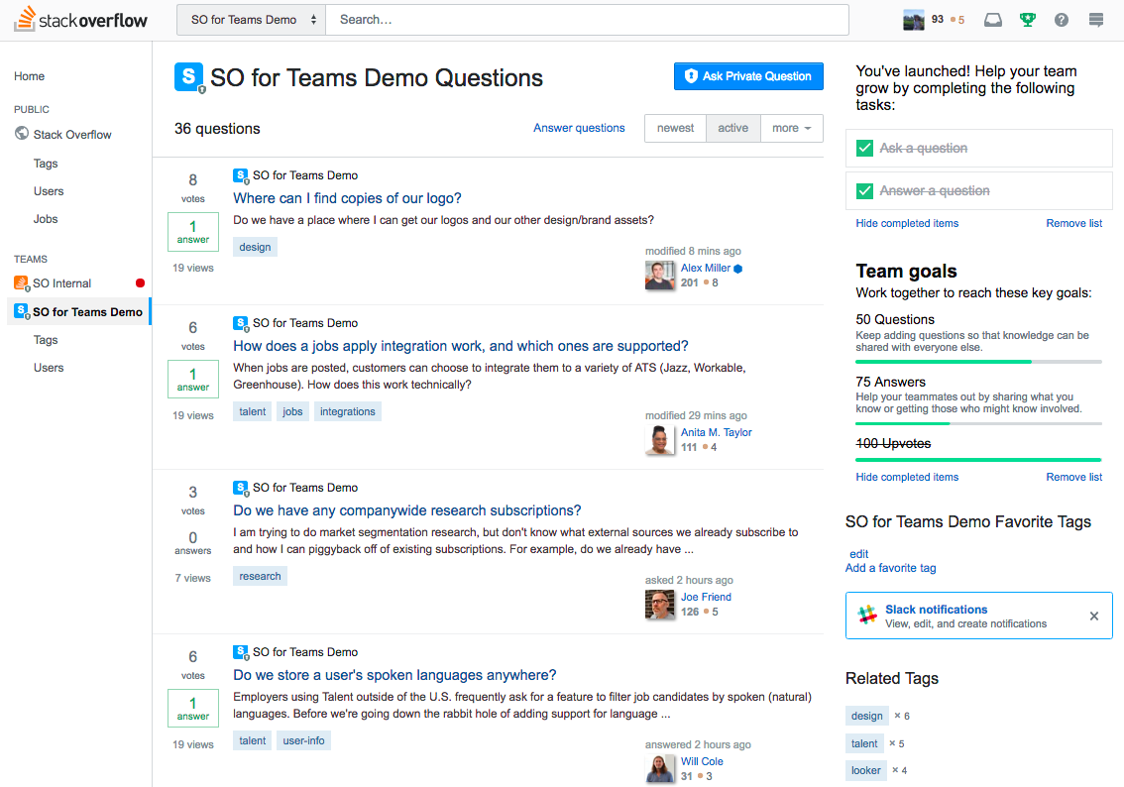This screenshot has width=1124, height=787.
Task: Open the user's spoken languages question
Action: [x=394, y=674]
